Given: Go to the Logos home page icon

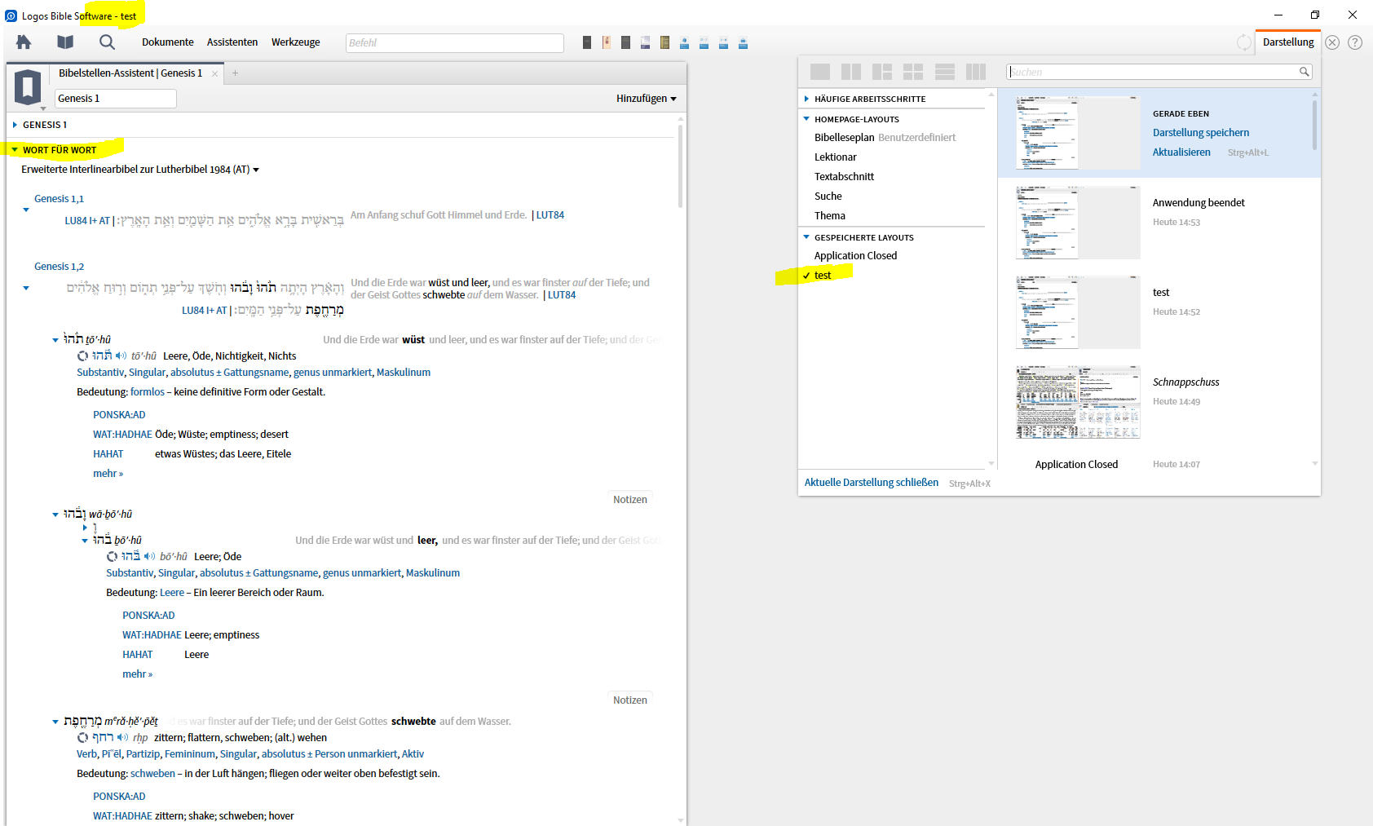Looking at the screenshot, I should point(24,42).
